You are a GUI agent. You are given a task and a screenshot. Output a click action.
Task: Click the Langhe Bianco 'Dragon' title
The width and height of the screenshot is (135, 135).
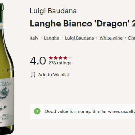(82, 24)
